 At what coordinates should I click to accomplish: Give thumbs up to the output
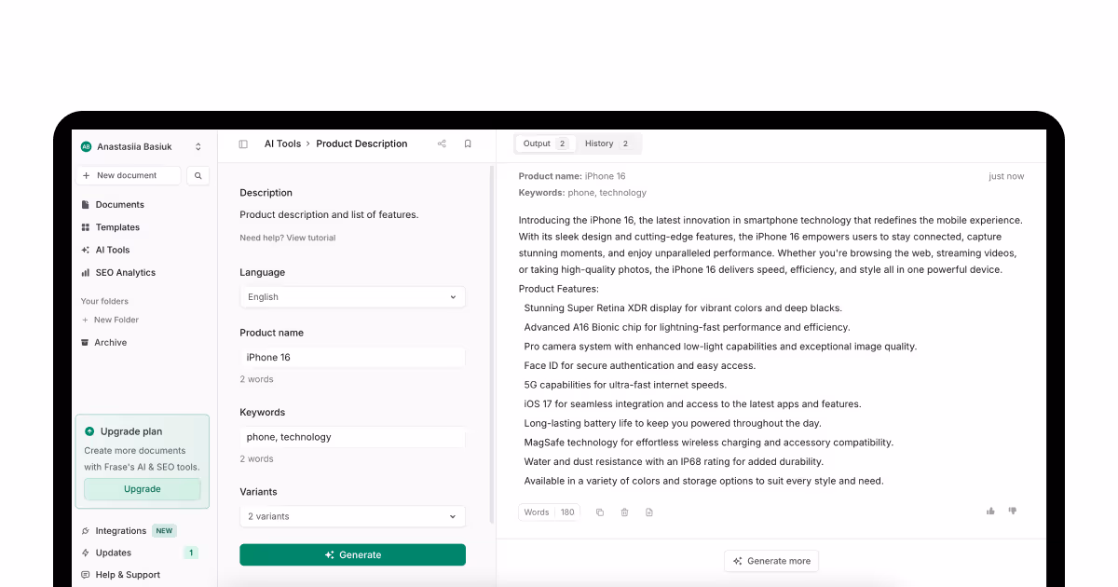tap(990, 511)
